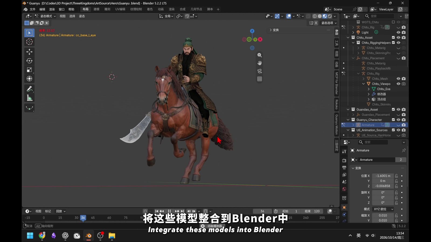This screenshot has width=431, height=242.
Task: Toggle UE_Animation_Sources collection visibility eye
Action: (x=398, y=130)
